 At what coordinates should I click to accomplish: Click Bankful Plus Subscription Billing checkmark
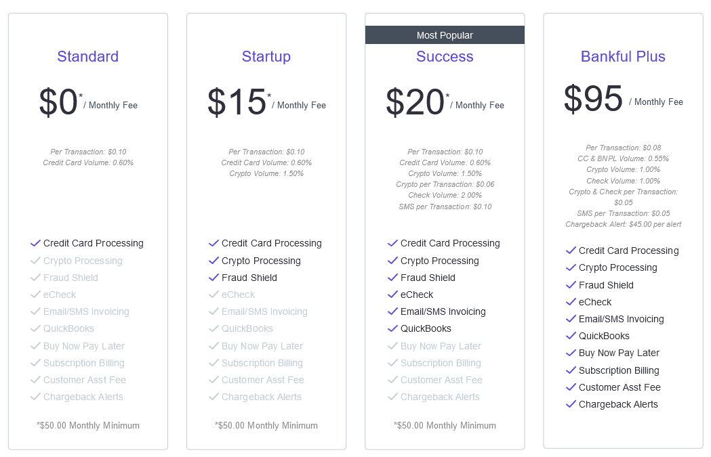coord(571,370)
